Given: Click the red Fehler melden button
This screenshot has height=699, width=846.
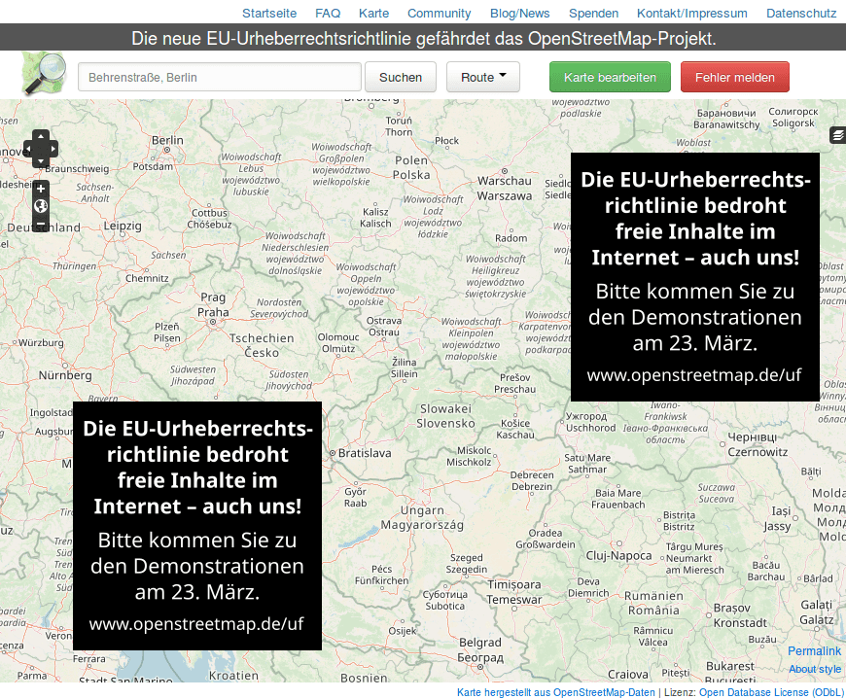Looking at the screenshot, I should (x=734, y=76).
